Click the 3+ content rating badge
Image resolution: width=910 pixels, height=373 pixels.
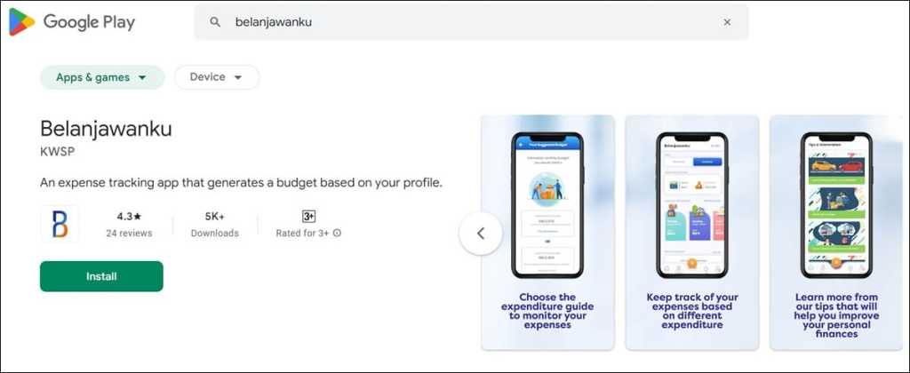coord(308,217)
